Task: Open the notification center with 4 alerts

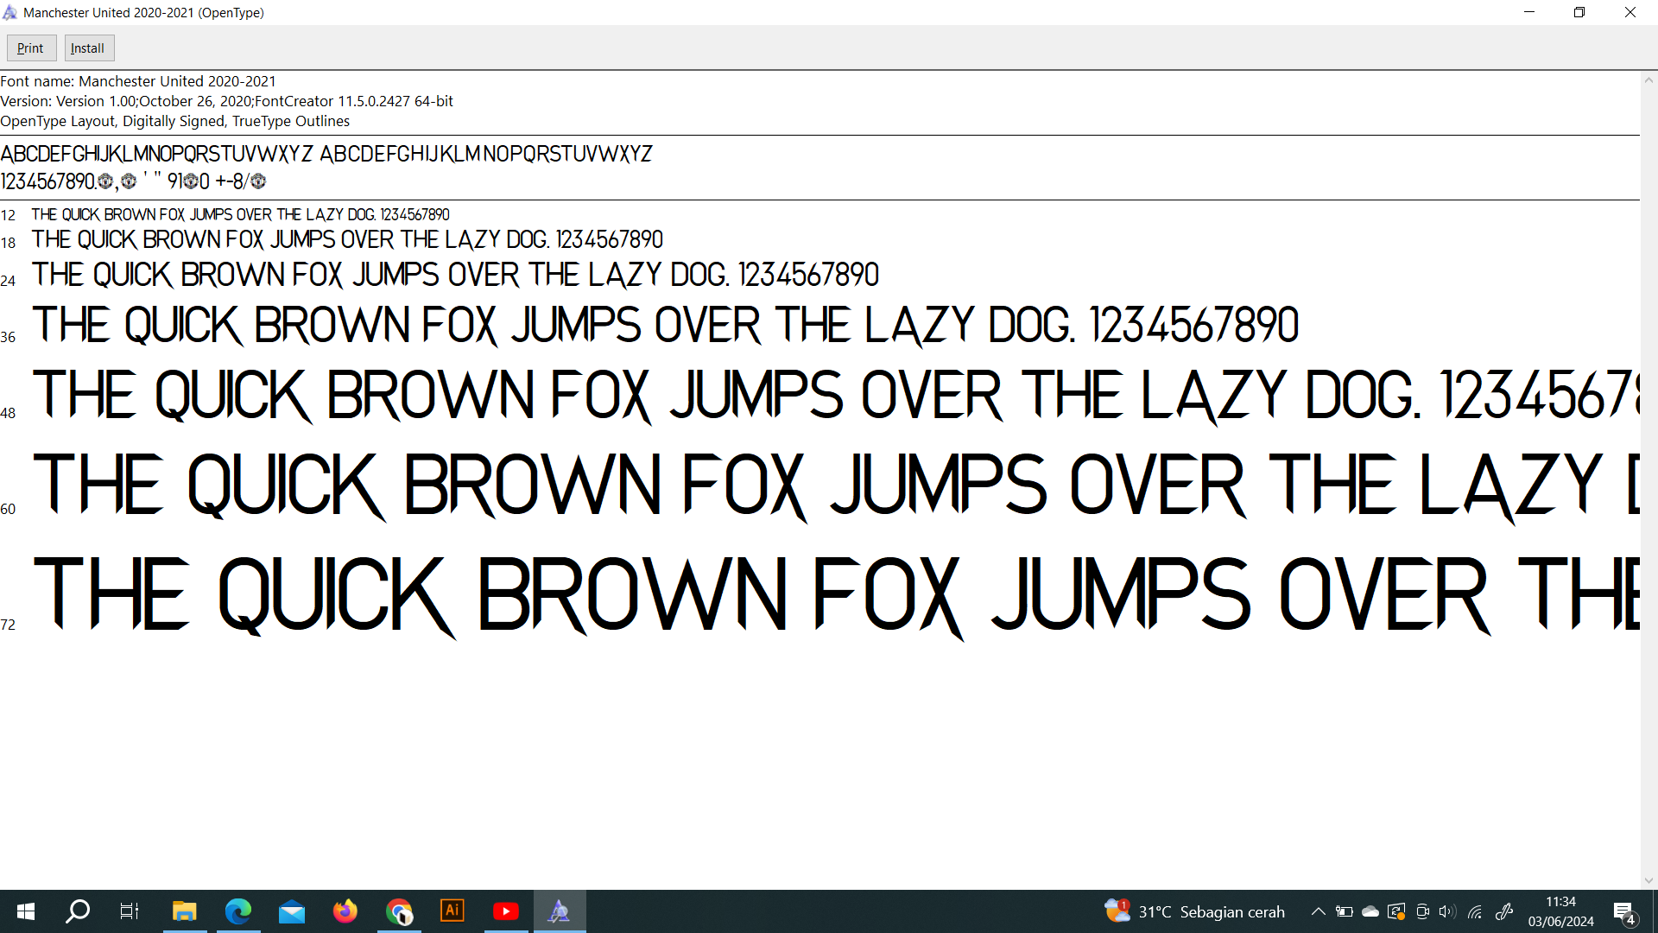Action: (x=1623, y=912)
